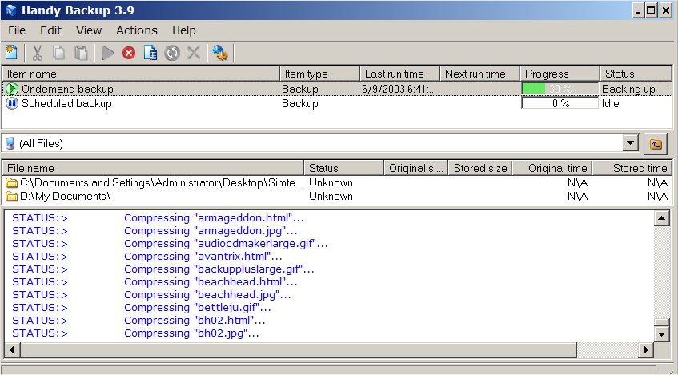Click the Original size column header

pyautogui.click(x=416, y=168)
